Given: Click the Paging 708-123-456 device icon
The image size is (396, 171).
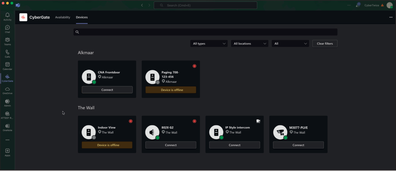Looking at the screenshot, I should [152, 77].
